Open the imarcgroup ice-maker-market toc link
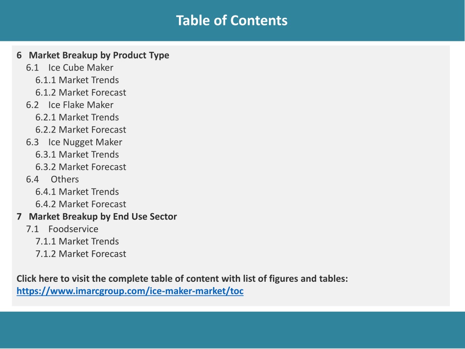This screenshot has height=349, width=465. (x=130, y=291)
